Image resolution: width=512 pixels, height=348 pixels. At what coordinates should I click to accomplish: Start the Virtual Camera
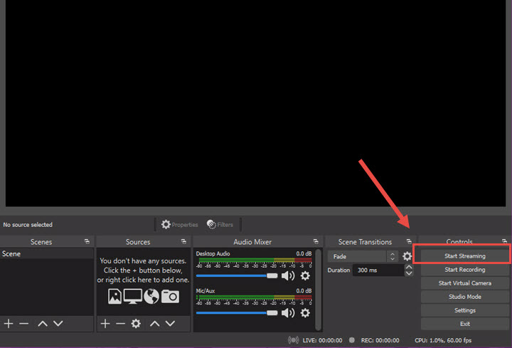coord(464,283)
